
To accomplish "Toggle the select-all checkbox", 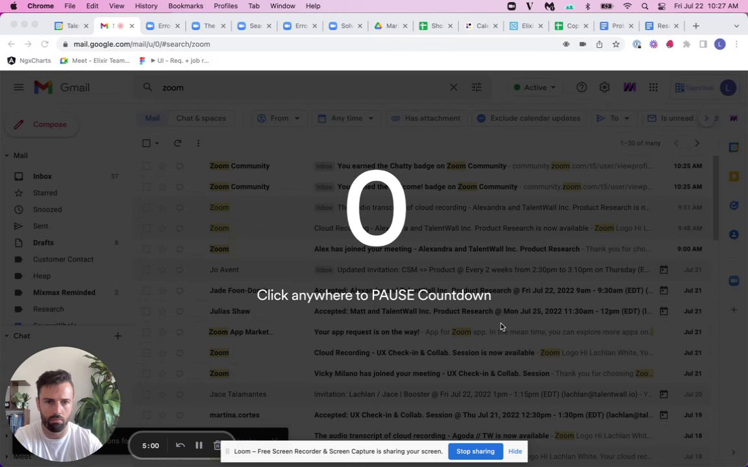I will click(147, 143).
